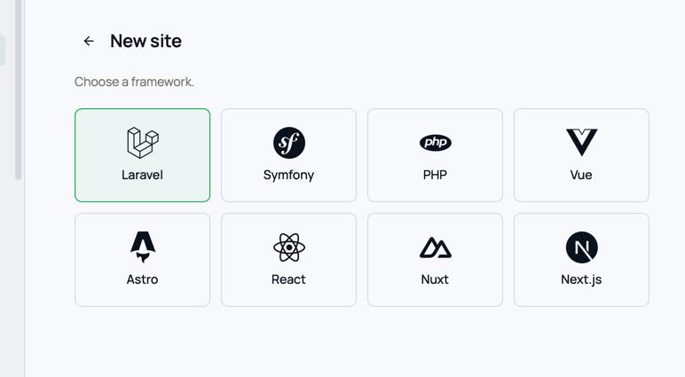Screen dimensions: 685x377
Task: Pick the Vue logo icon
Action: pos(581,143)
